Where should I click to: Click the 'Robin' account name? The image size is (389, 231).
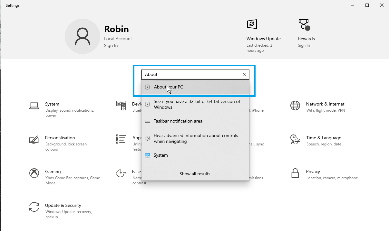click(x=116, y=29)
